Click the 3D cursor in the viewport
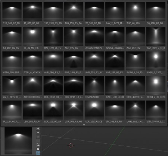Screen dimensions: 168x156 pos(71,145)
